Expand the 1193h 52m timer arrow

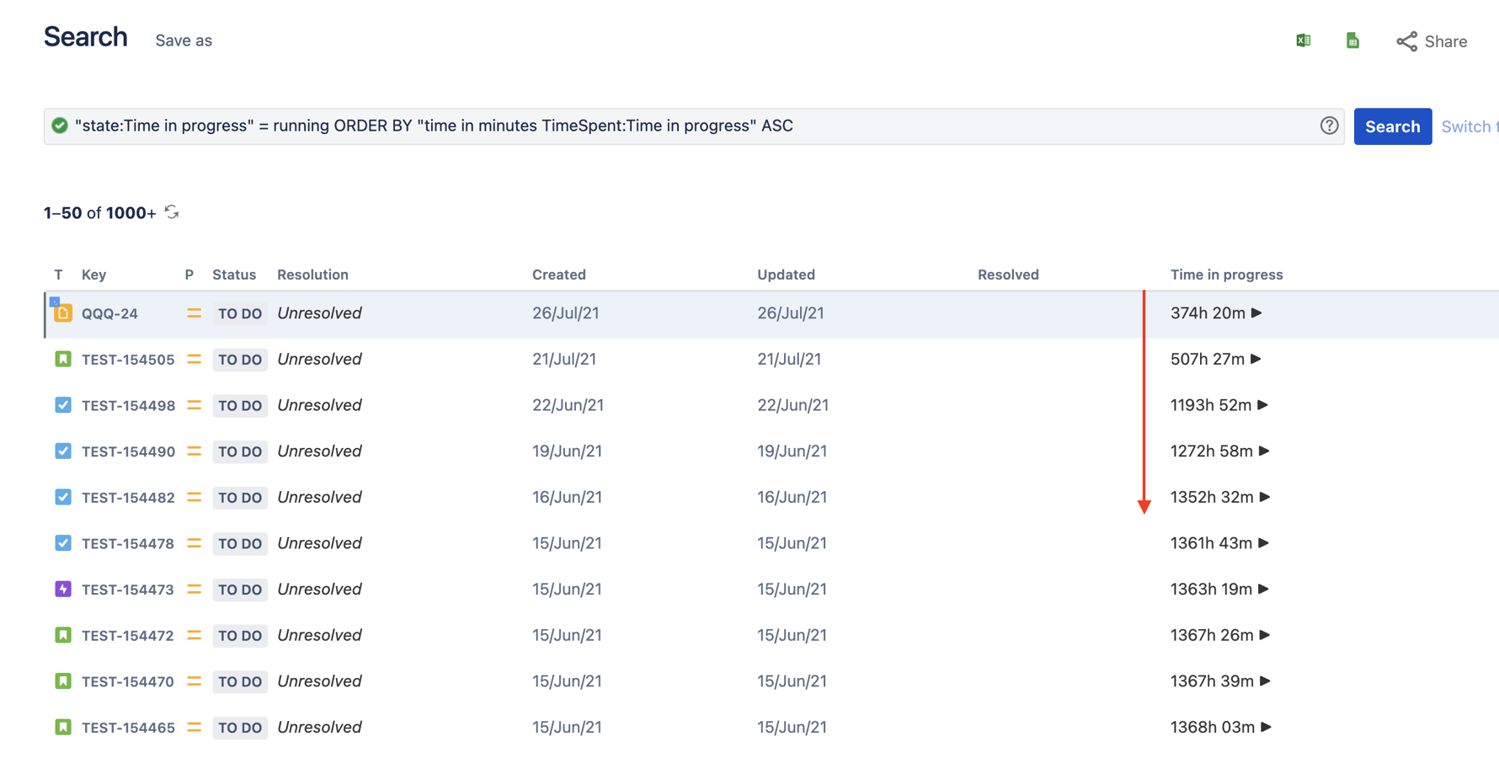point(1262,405)
